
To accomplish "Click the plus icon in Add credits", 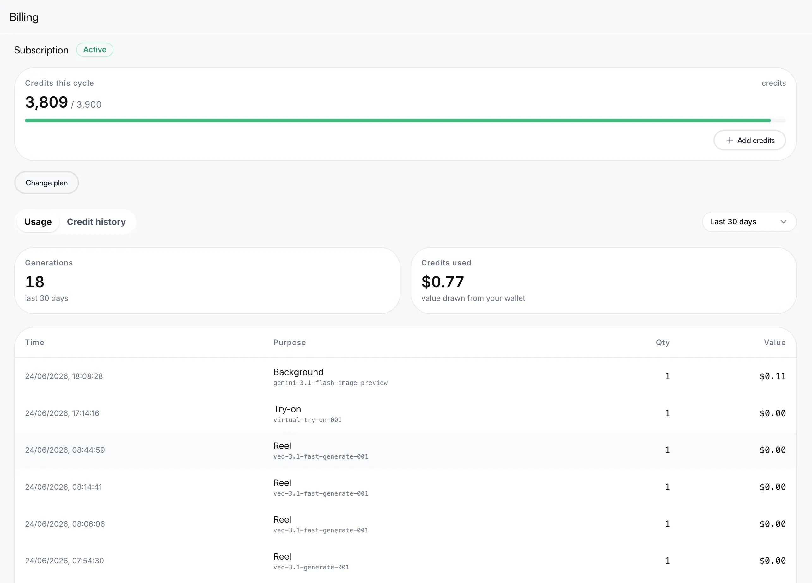I will [729, 140].
